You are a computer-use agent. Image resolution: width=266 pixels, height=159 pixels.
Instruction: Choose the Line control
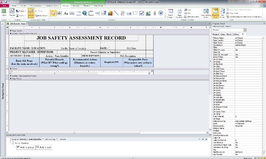pyautogui.click(x=116, y=13)
